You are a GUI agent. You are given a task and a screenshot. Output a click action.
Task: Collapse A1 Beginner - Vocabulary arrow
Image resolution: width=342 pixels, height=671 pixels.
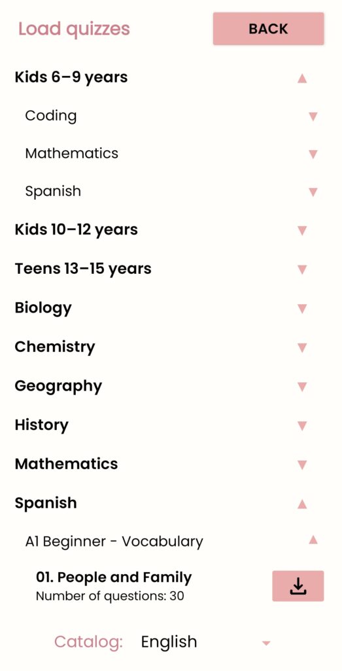[x=313, y=540]
